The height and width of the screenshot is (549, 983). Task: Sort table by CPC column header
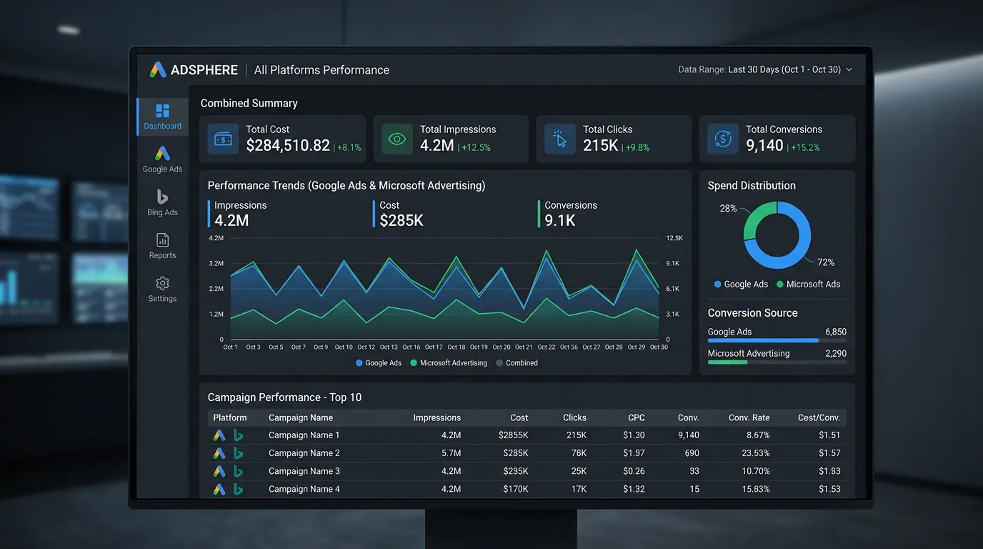(637, 418)
